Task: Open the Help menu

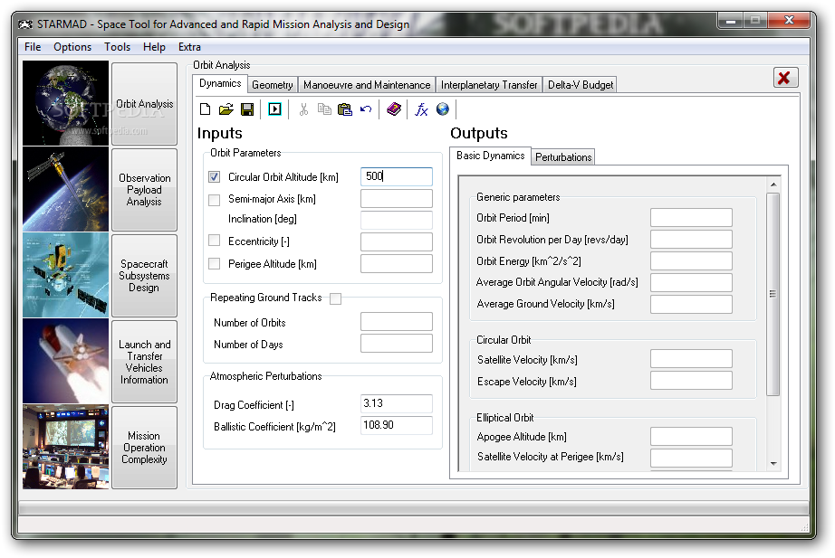Action: point(154,47)
